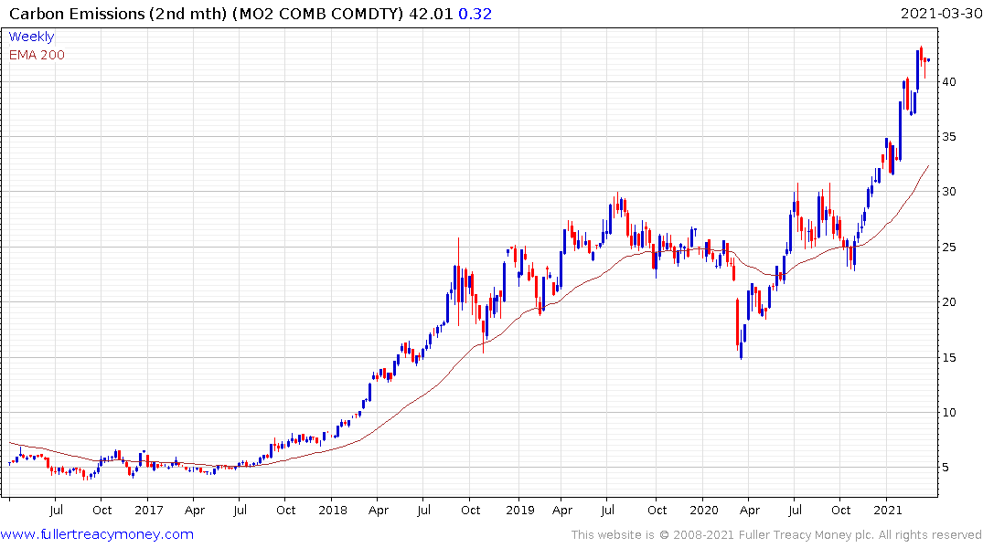
Task: Click the 10 price axis label
Action: click(x=949, y=412)
